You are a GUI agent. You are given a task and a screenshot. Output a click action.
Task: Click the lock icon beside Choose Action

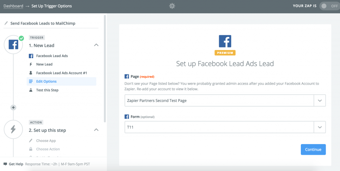[x=31, y=149]
